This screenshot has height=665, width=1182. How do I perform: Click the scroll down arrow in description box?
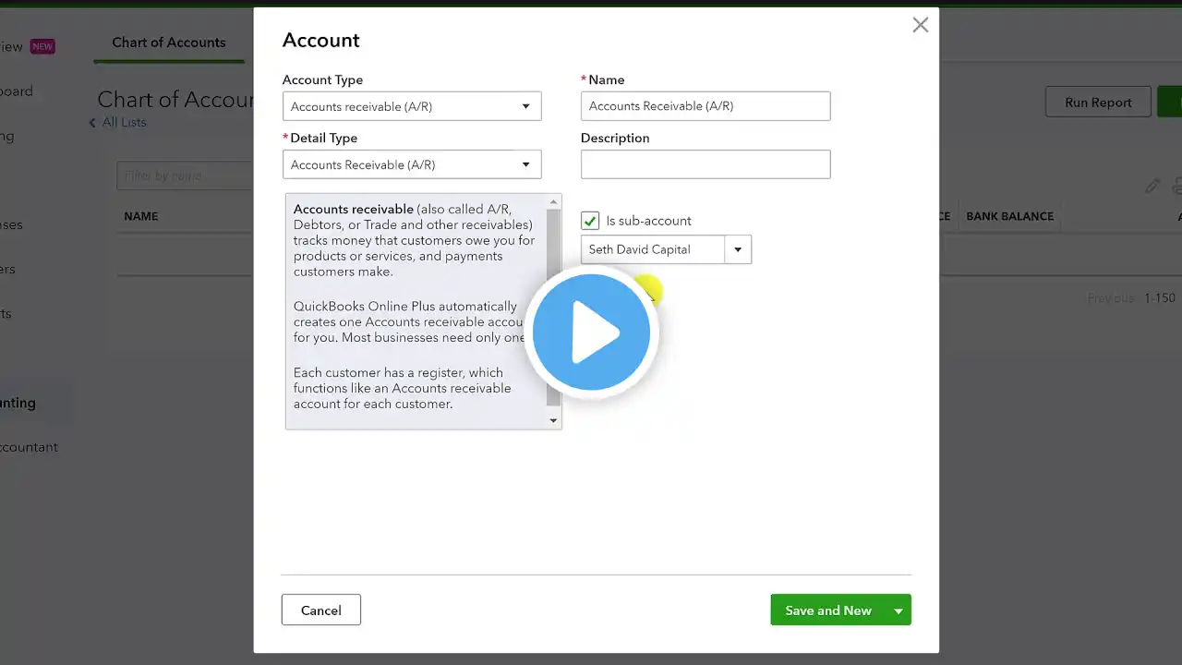tap(554, 421)
